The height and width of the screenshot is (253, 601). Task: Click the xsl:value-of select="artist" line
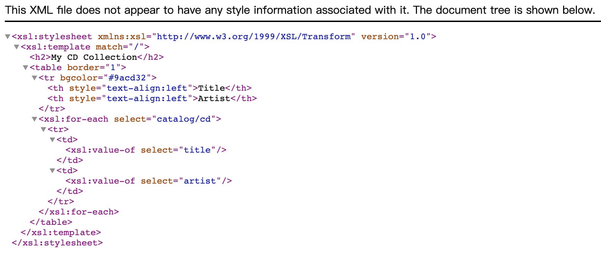(149, 181)
